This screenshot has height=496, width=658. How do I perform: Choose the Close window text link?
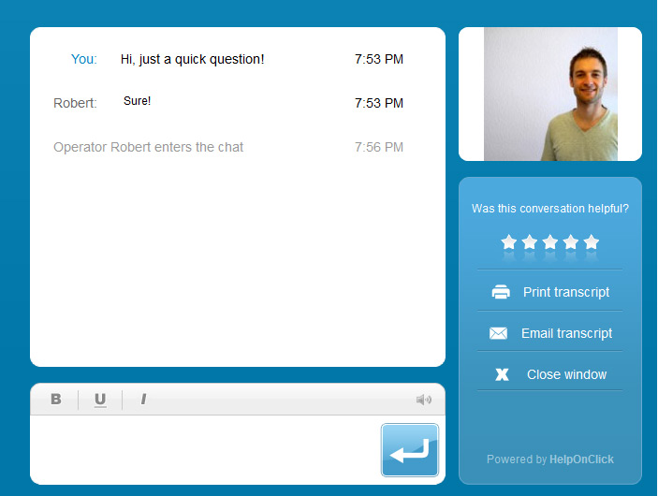tap(566, 374)
